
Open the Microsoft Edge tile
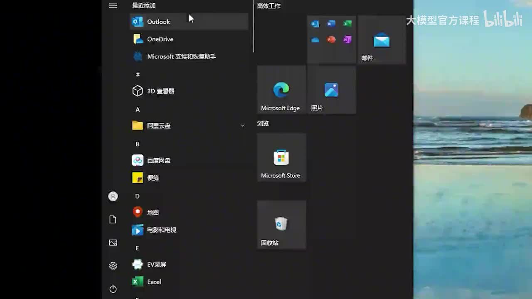pyautogui.click(x=281, y=90)
